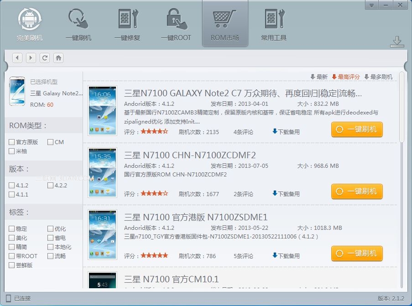Enable the 省电 tag checkbox

pos(51,238)
